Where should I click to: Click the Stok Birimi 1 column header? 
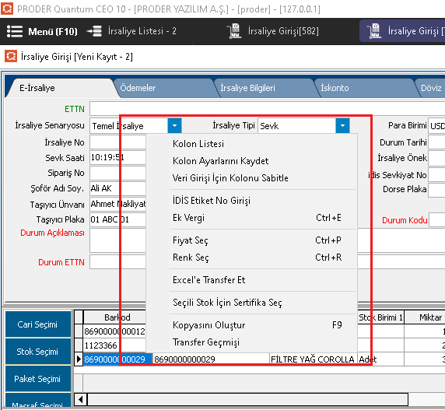click(x=380, y=317)
